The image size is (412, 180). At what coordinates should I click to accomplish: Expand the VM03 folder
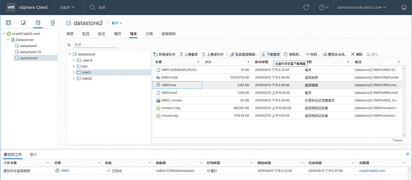click(x=74, y=78)
